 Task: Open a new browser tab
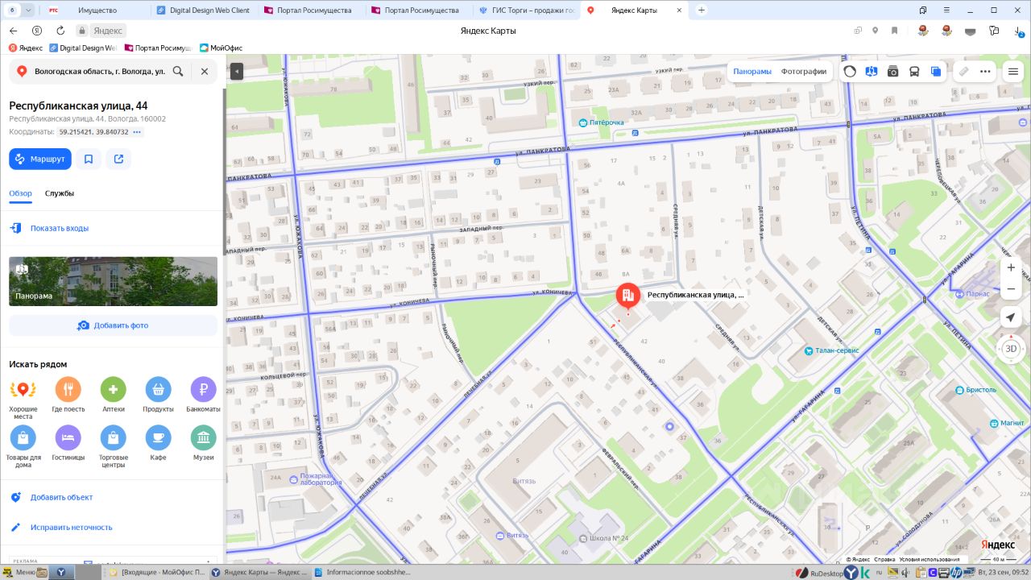[x=702, y=10]
